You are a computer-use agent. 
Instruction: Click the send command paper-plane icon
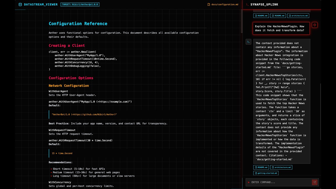314,182
